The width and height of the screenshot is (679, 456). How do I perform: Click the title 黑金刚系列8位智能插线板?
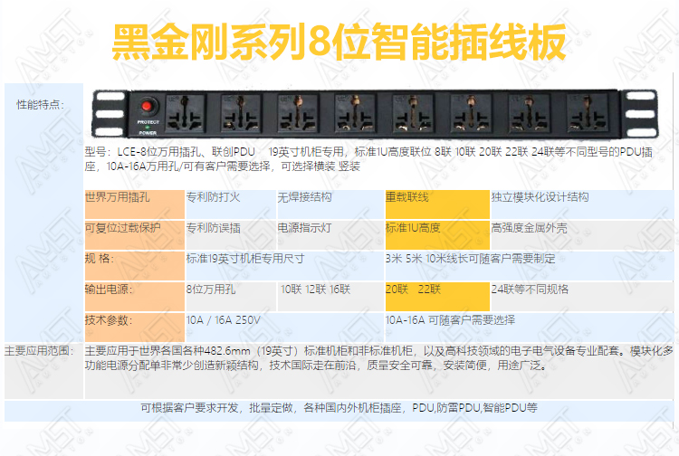click(339, 42)
